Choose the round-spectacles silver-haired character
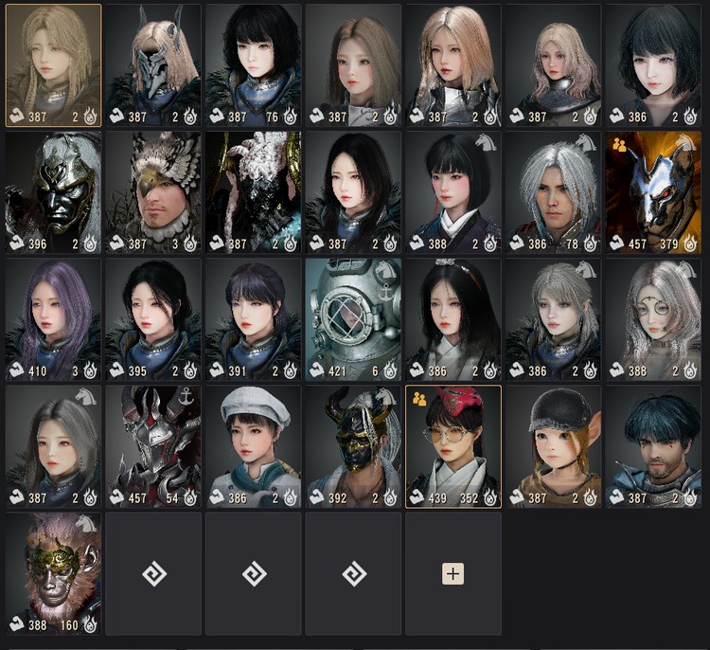The image size is (710, 650). pyautogui.click(x=653, y=319)
